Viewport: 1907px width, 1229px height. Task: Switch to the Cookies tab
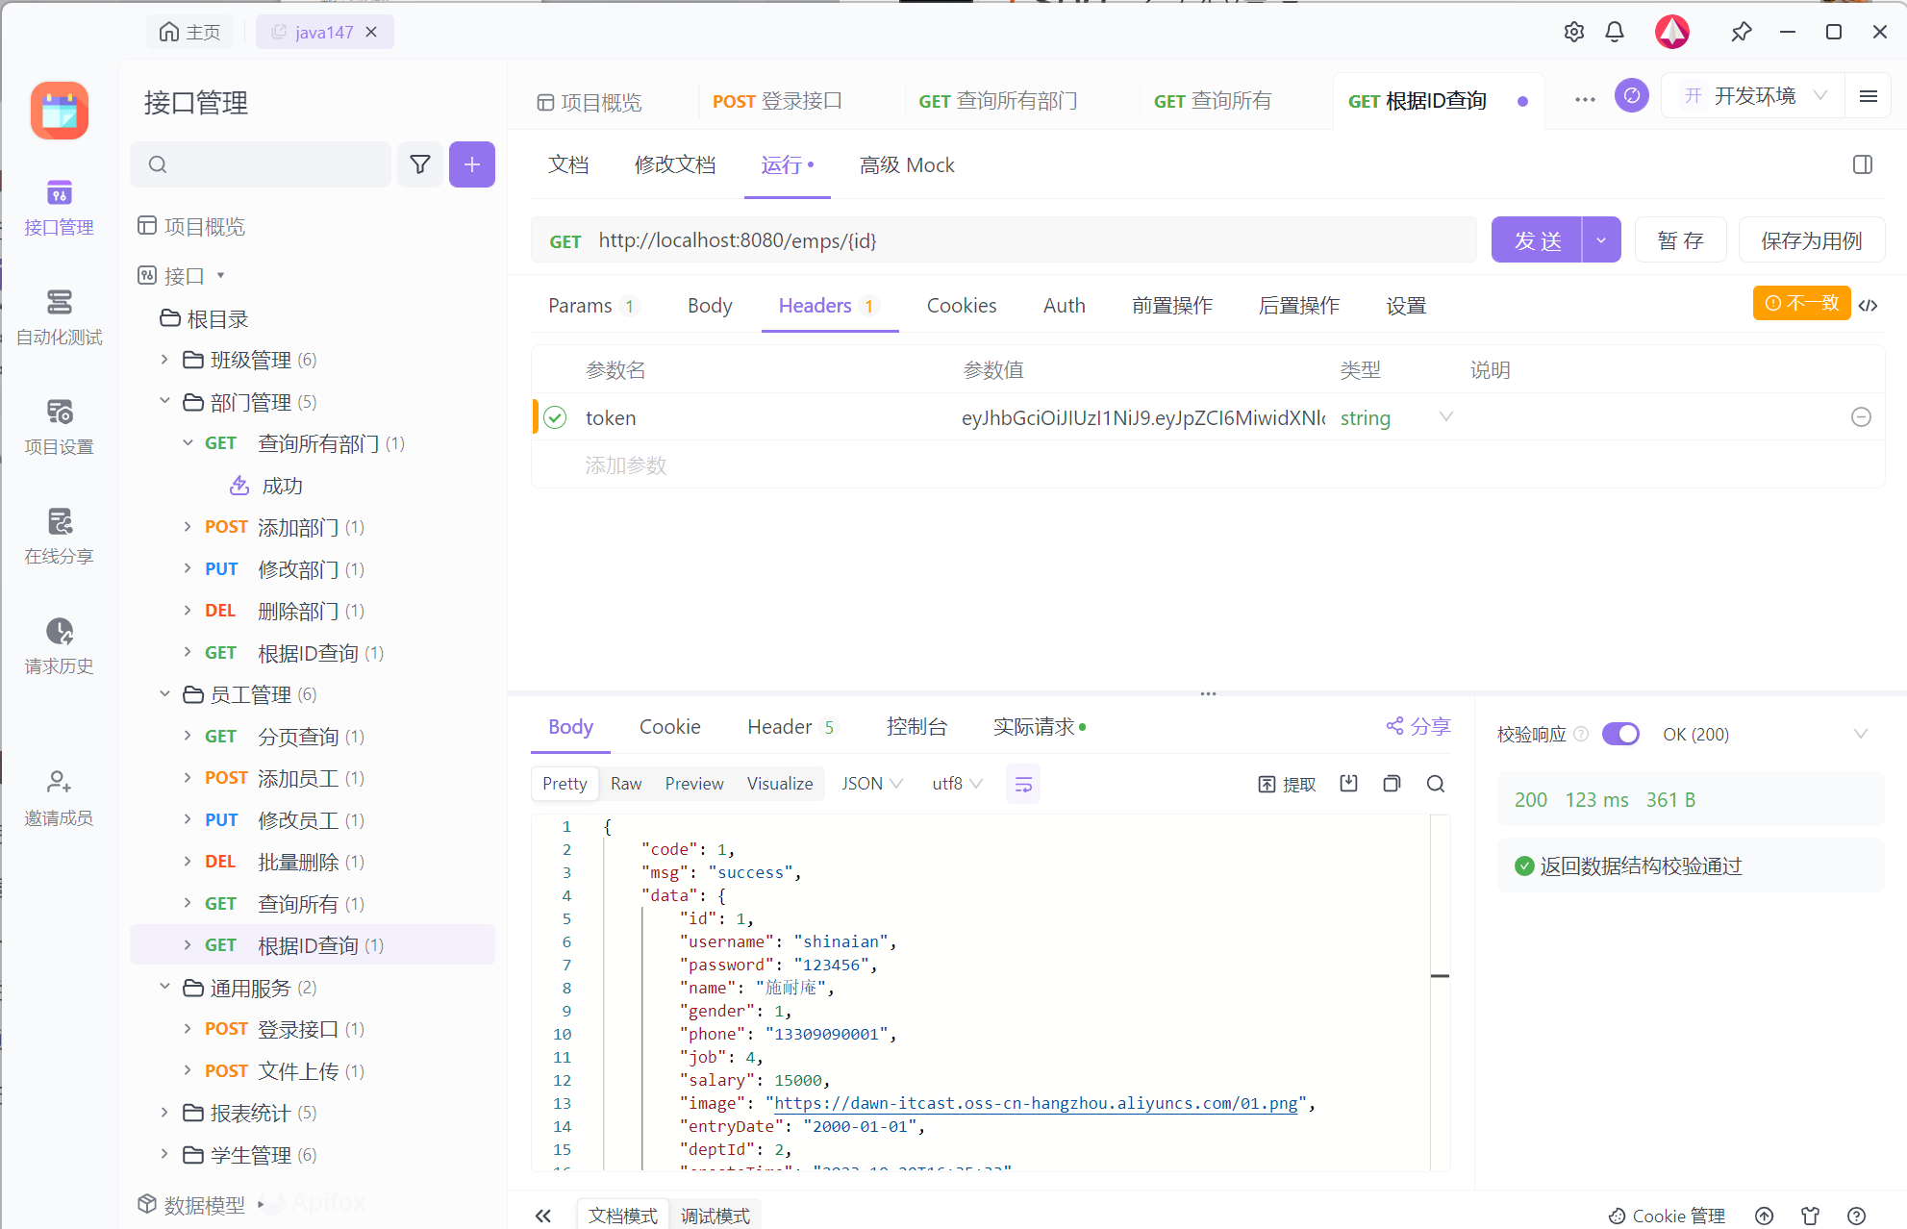pos(962,306)
